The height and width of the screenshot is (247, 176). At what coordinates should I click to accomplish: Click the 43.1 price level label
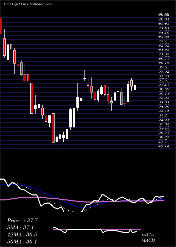coord(163,41)
